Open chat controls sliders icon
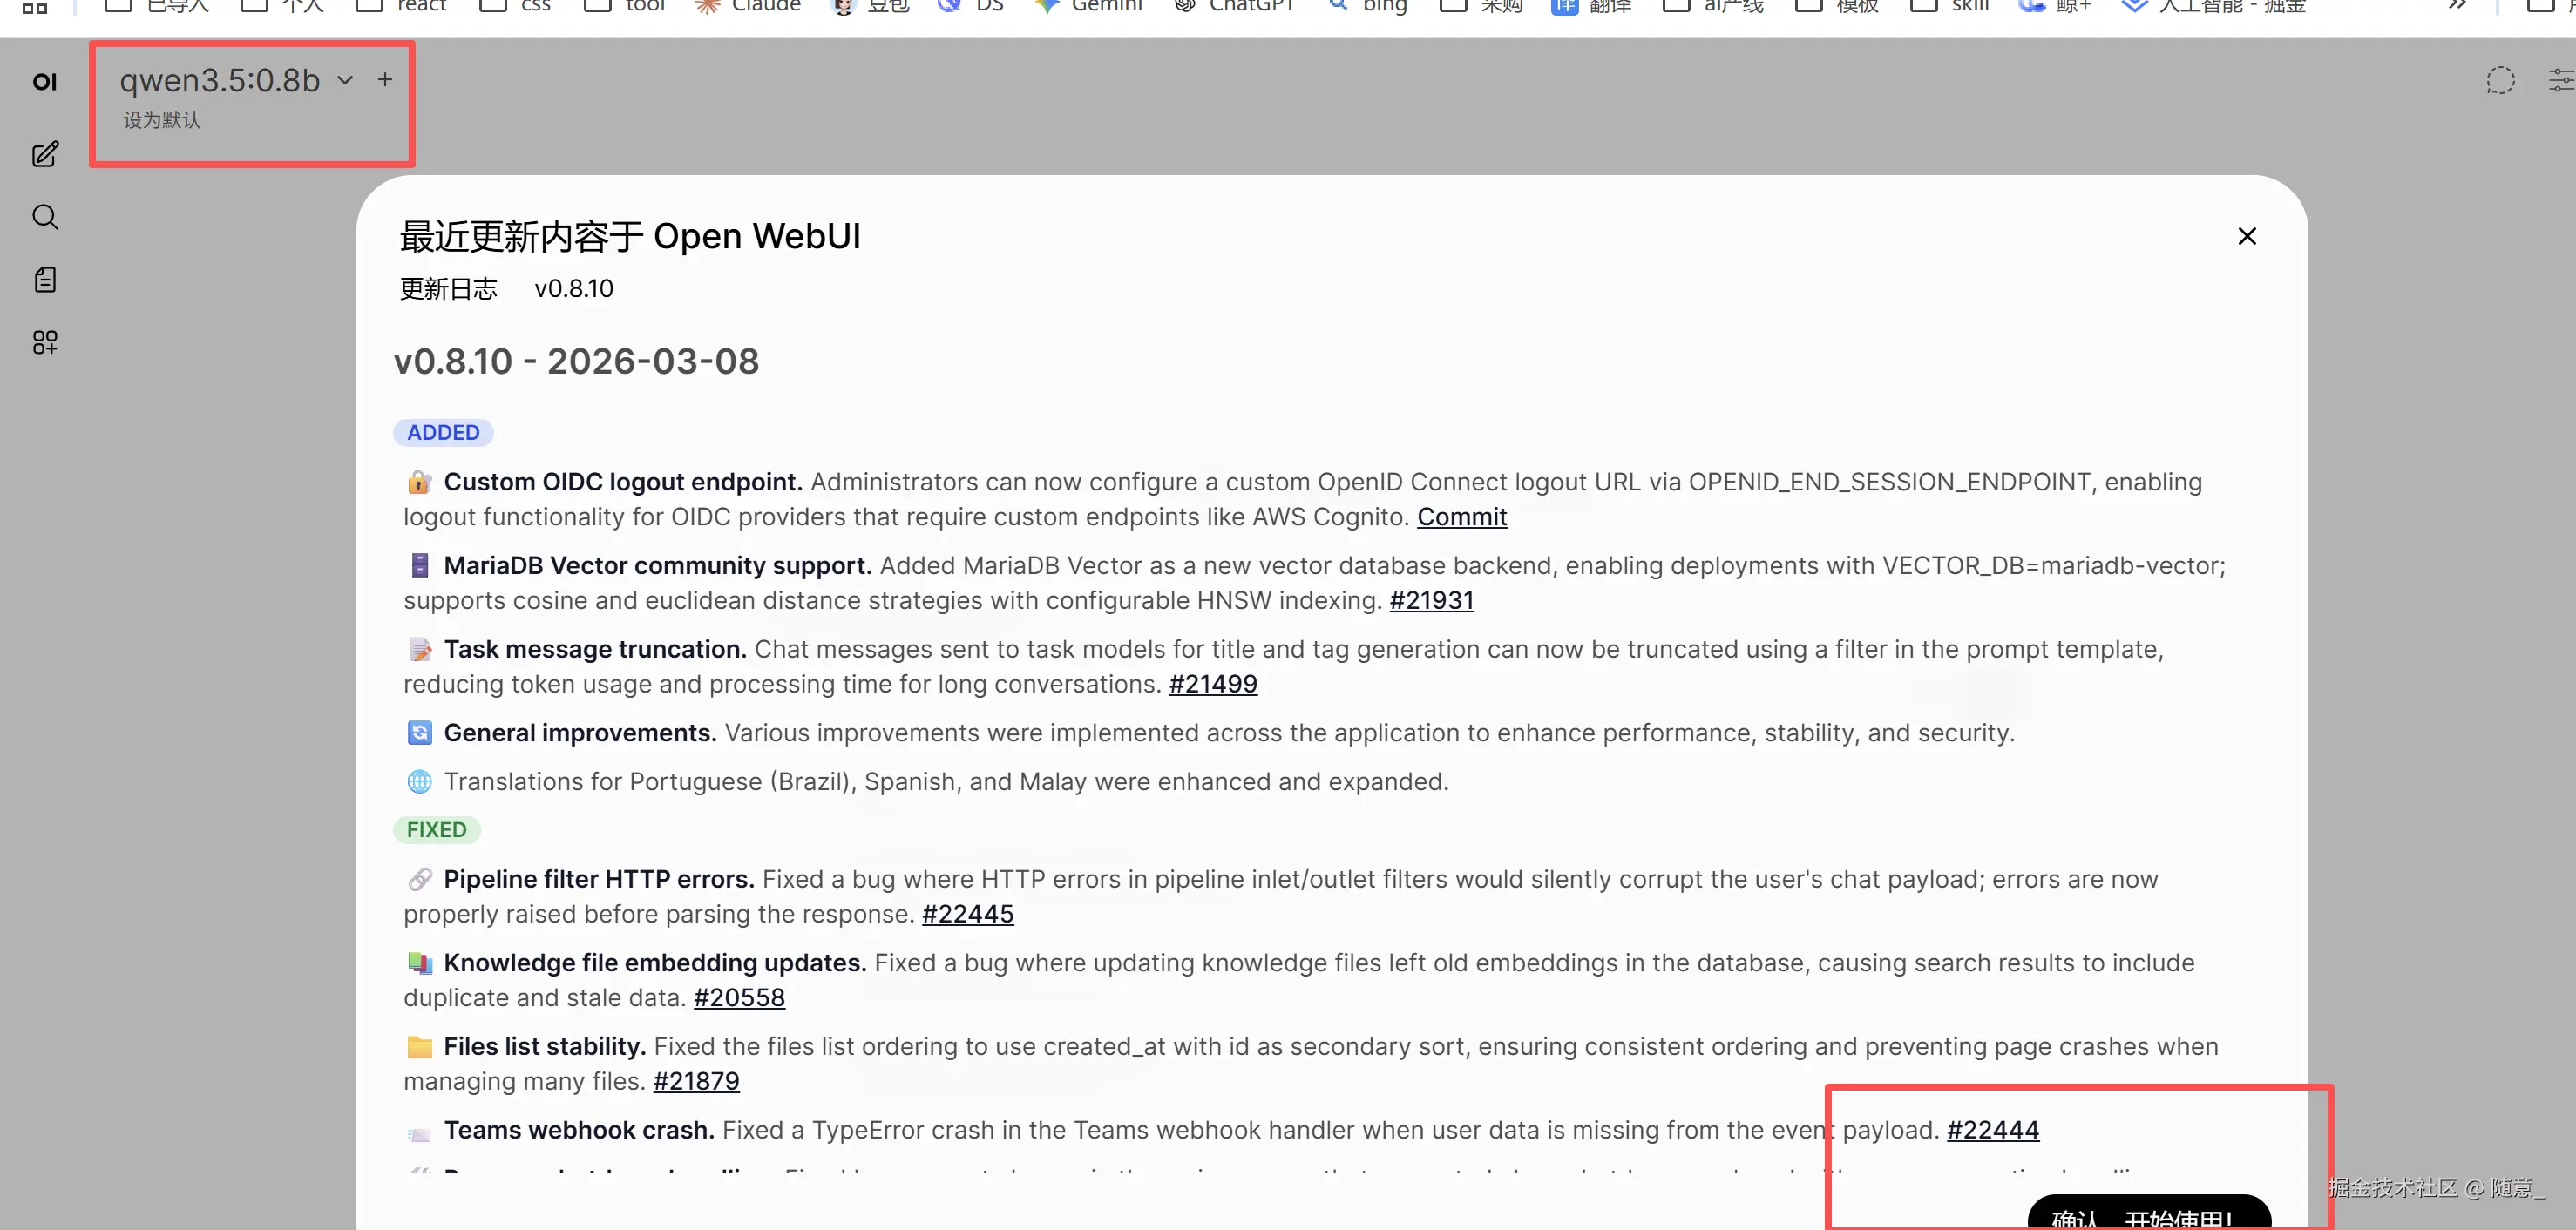Screen dimensions: 2576x1230 pyautogui.click(x=2560, y=81)
